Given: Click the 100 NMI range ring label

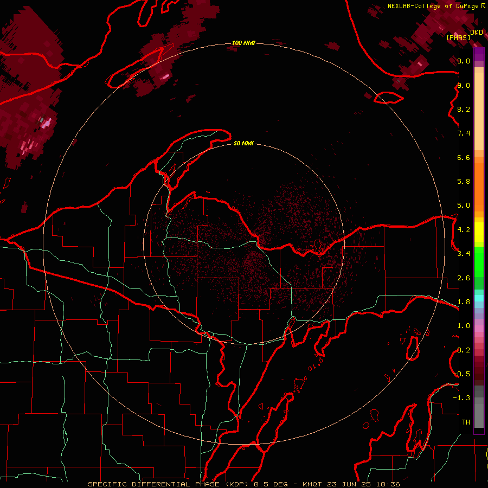Looking at the screenshot, I should [243, 43].
